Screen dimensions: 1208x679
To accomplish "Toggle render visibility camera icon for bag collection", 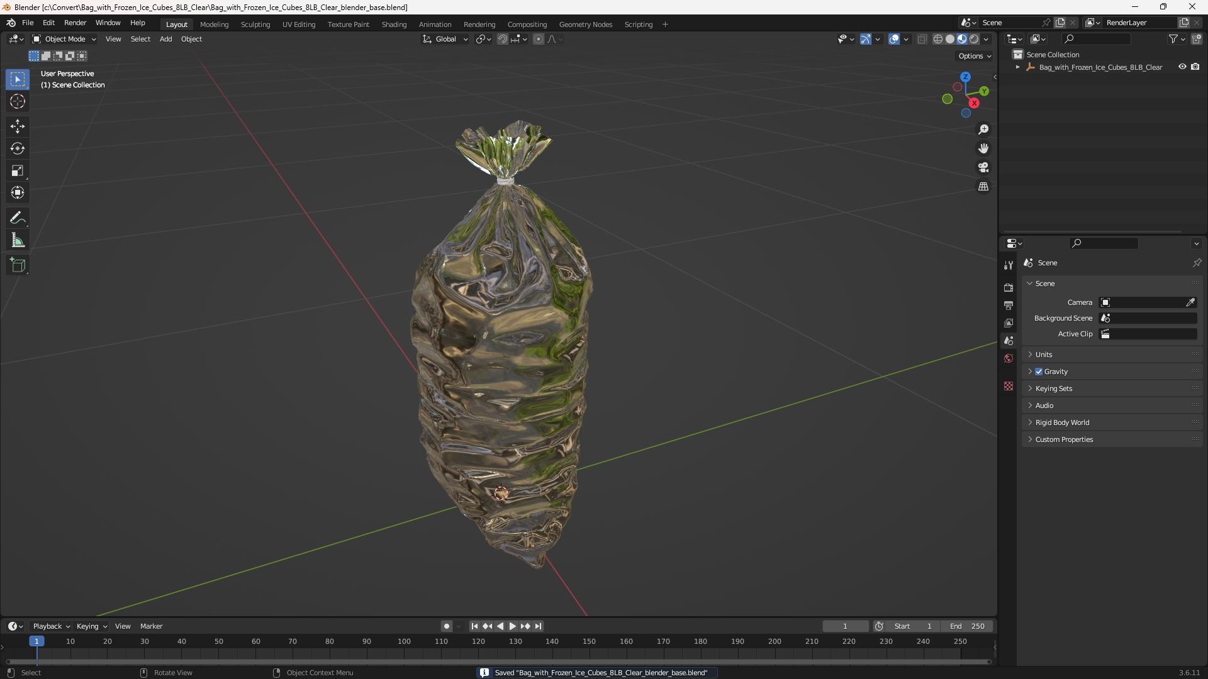I will [x=1195, y=67].
